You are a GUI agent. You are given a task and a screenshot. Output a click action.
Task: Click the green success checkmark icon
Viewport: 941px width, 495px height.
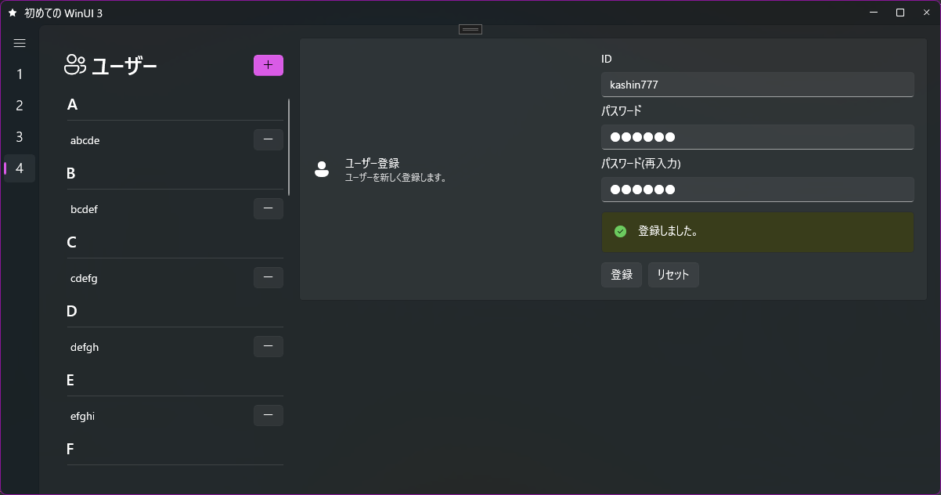(x=621, y=232)
